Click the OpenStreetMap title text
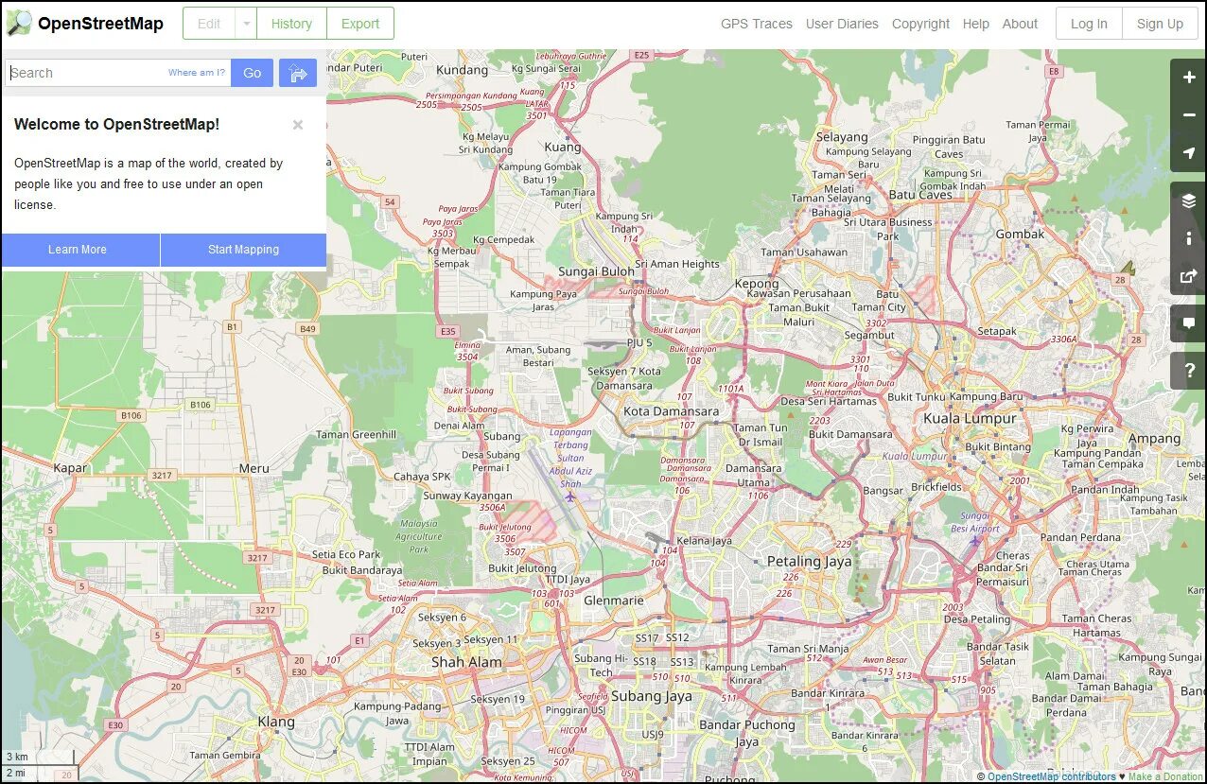 (100, 24)
